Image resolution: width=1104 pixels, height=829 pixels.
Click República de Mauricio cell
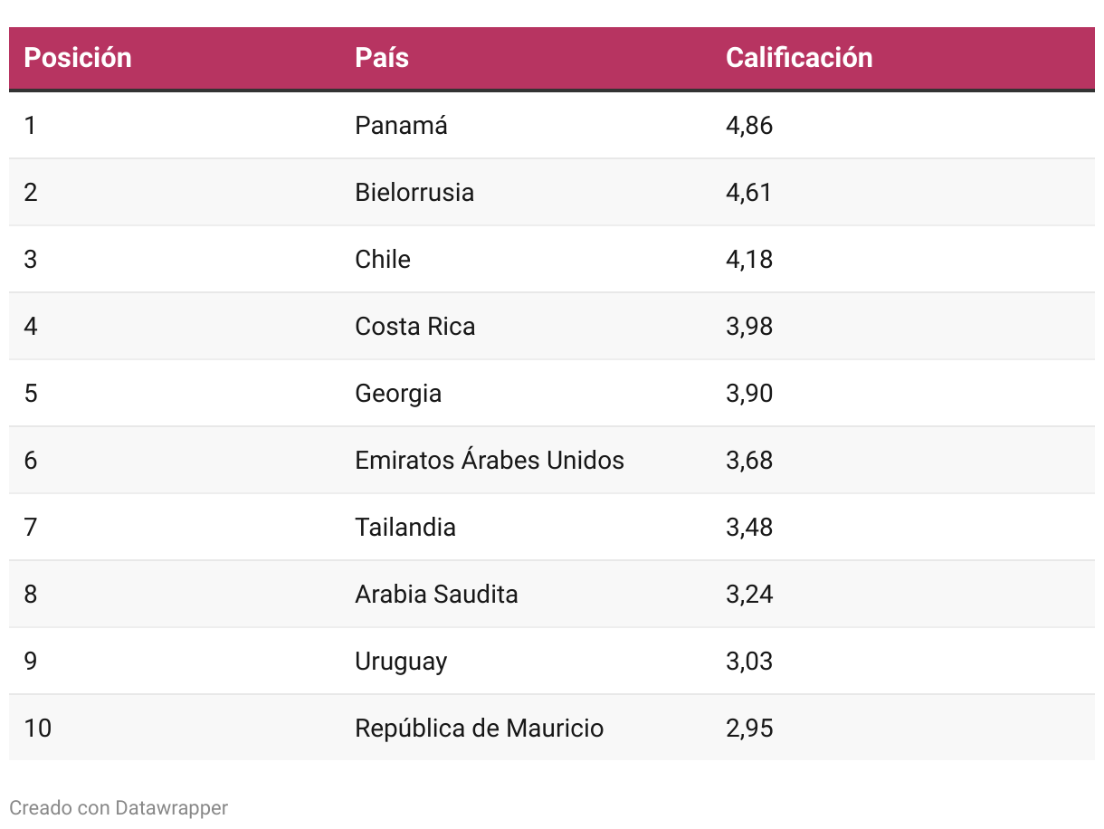click(479, 728)
